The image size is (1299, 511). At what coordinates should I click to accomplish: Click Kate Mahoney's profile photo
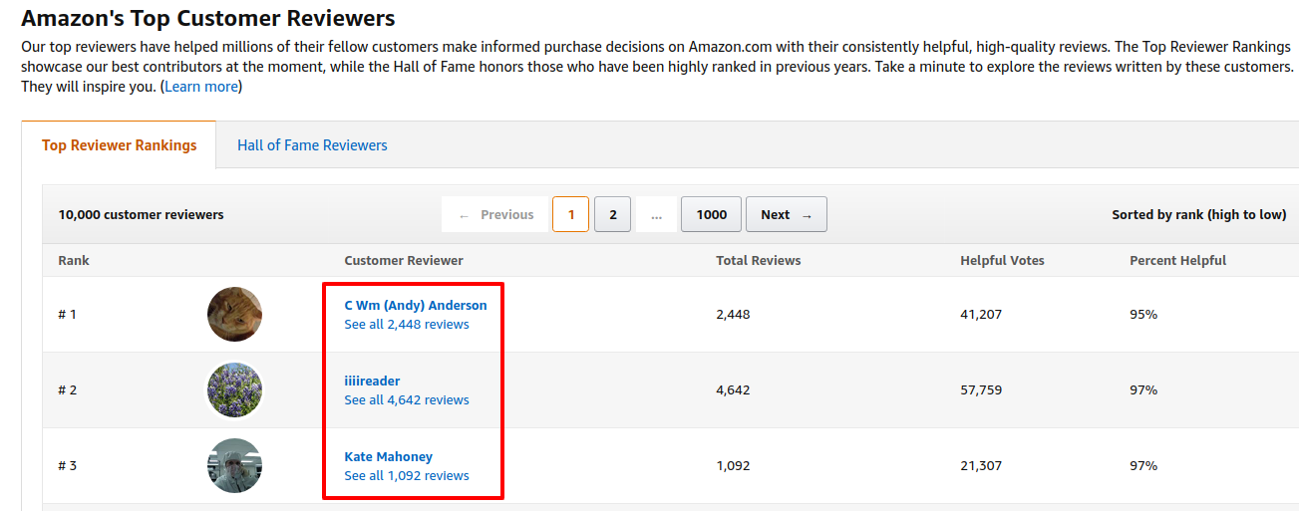235,466
